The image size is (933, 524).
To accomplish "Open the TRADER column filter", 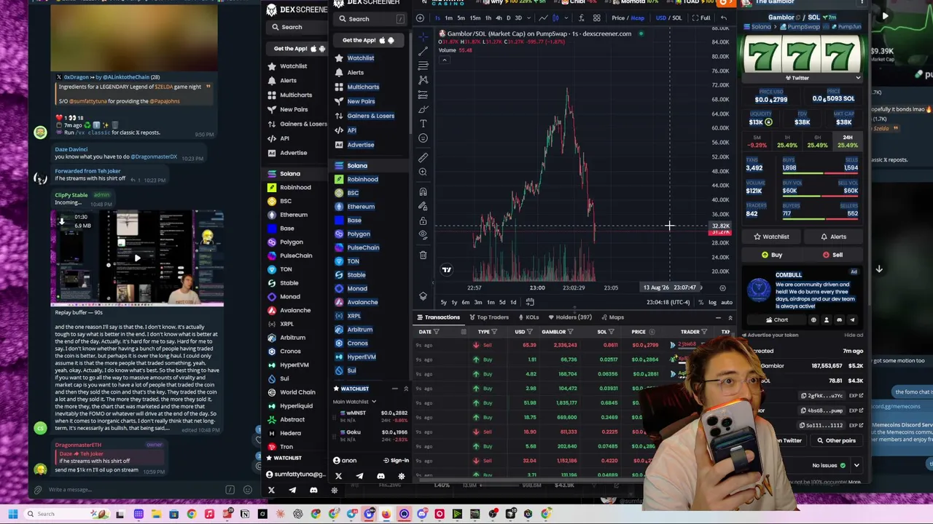I will (706, 332).
